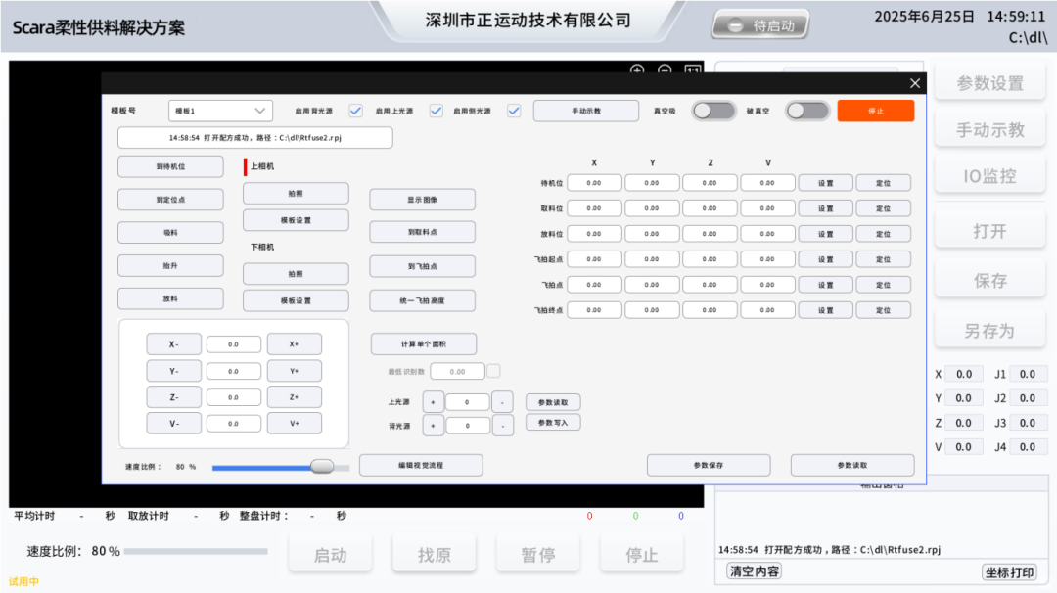Viewport: 1057px width, 593px height.
Task: Click the 显示图像 show image button
Action: [421, 199]
